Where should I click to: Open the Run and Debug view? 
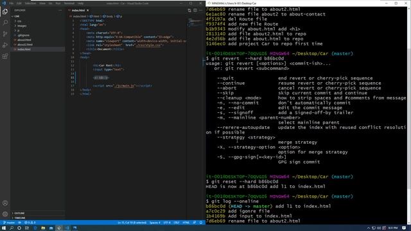(5, 45)
